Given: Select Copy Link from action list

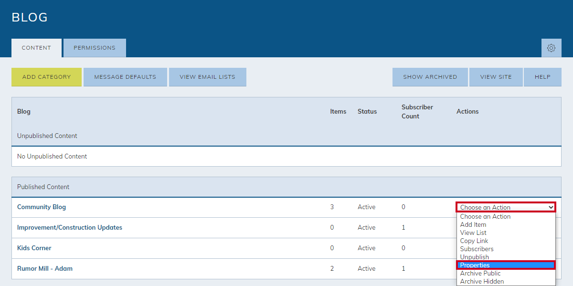Looking at the screenshot, I should [x=506, y=241].
